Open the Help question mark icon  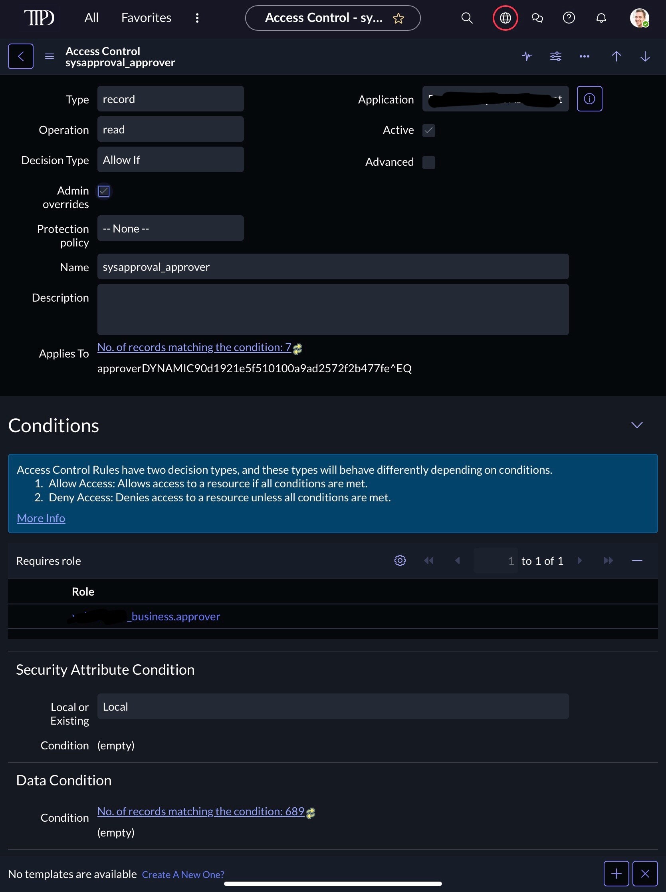coord(569,18)
